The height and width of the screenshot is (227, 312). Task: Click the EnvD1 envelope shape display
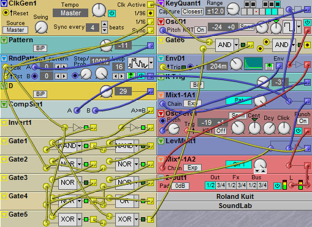point(253,64)
